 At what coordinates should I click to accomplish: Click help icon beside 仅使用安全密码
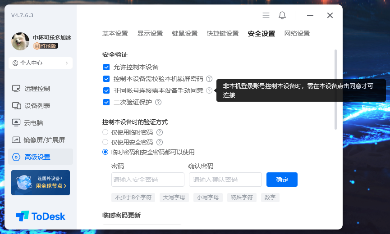tap(160, 142)
